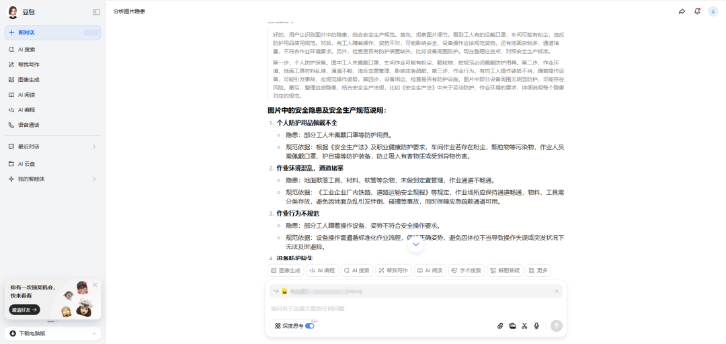Open AI 云盘 in the sidebar

coord(27,164)
